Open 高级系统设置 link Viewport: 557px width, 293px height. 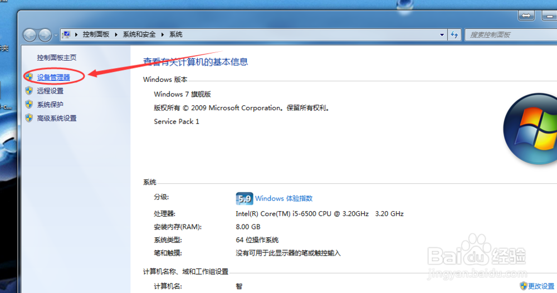click(x=57, y=118)
